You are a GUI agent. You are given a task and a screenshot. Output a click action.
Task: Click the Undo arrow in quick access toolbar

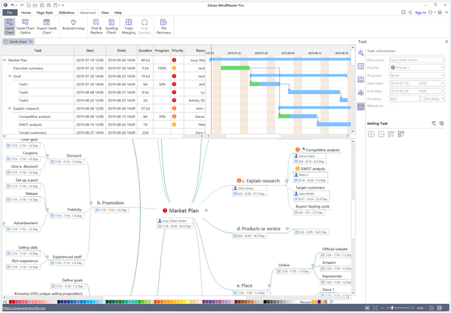click(x=12, y=5)
